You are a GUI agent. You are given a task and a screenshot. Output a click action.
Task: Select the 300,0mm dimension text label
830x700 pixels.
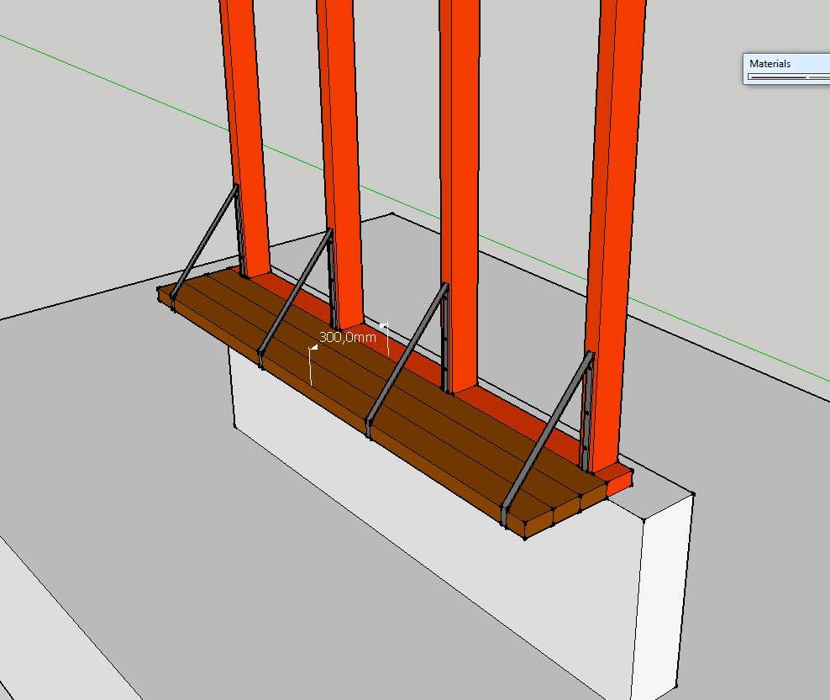point(347,337)
